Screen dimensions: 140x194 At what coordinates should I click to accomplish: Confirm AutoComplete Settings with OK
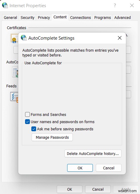[x=80, y=168]
